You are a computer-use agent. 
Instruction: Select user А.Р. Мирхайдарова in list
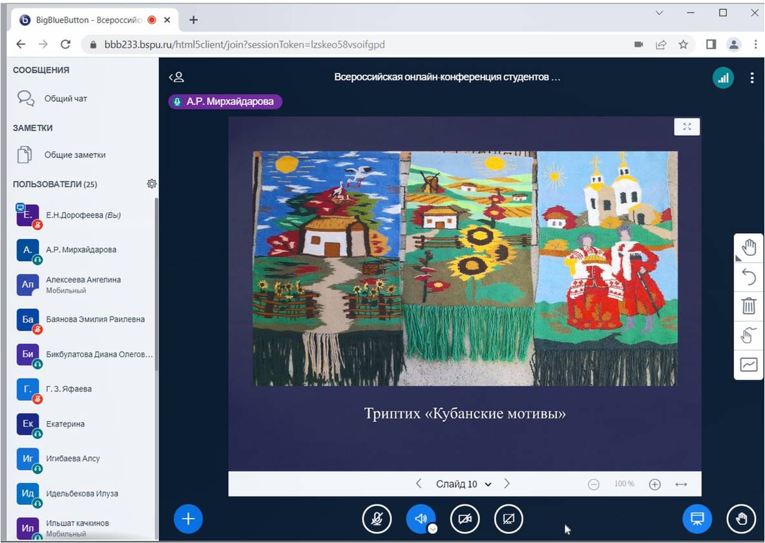81,250
